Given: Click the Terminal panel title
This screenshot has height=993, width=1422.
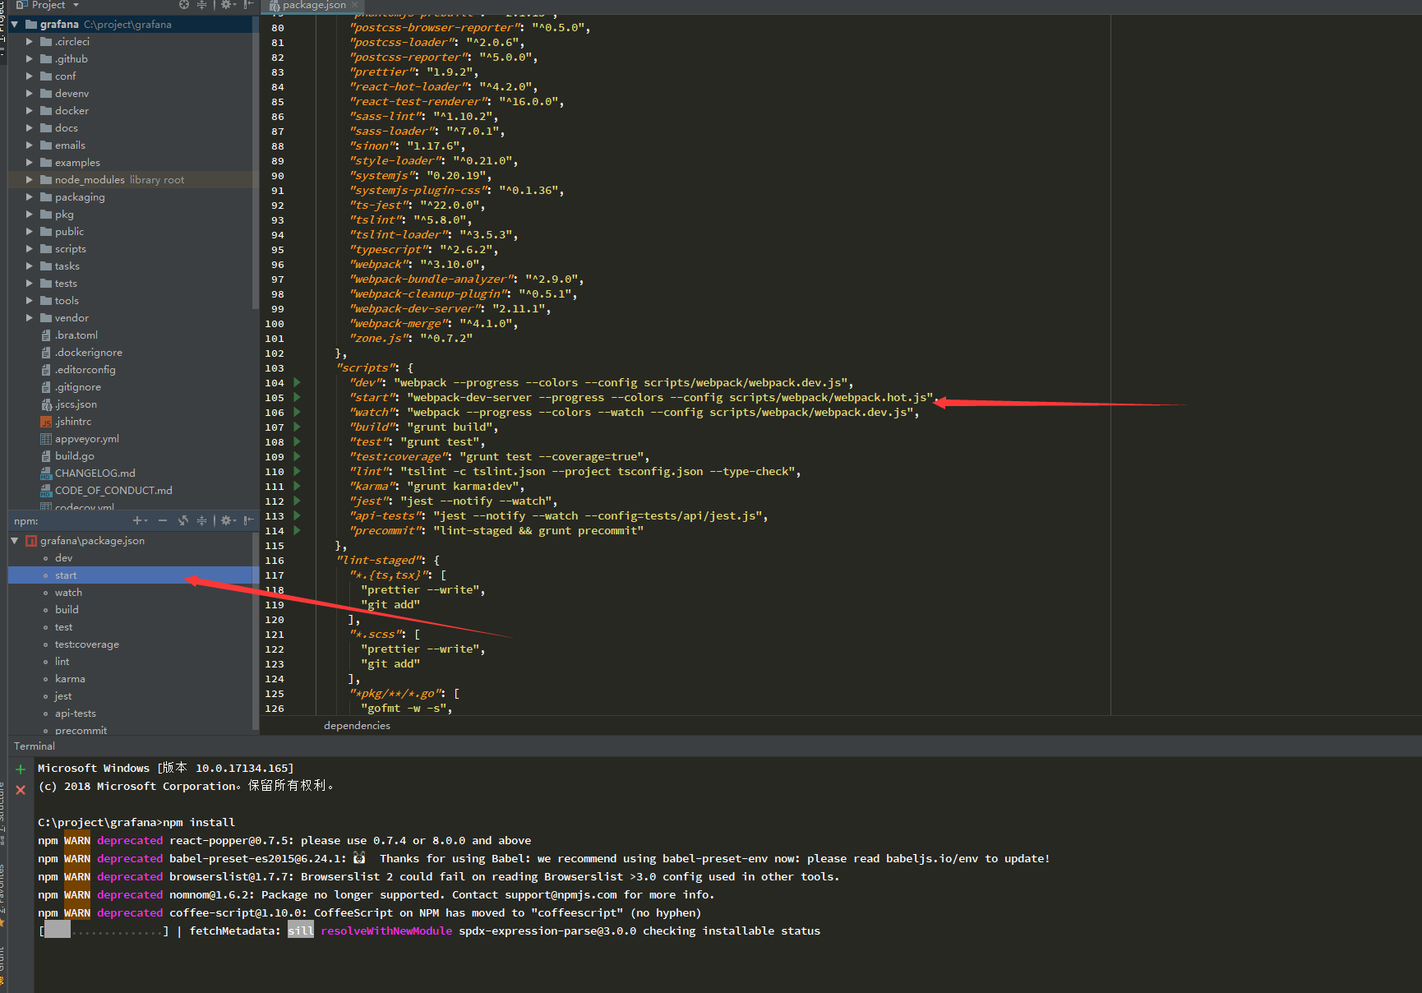Looking at the screenshot, I should 35,746.
